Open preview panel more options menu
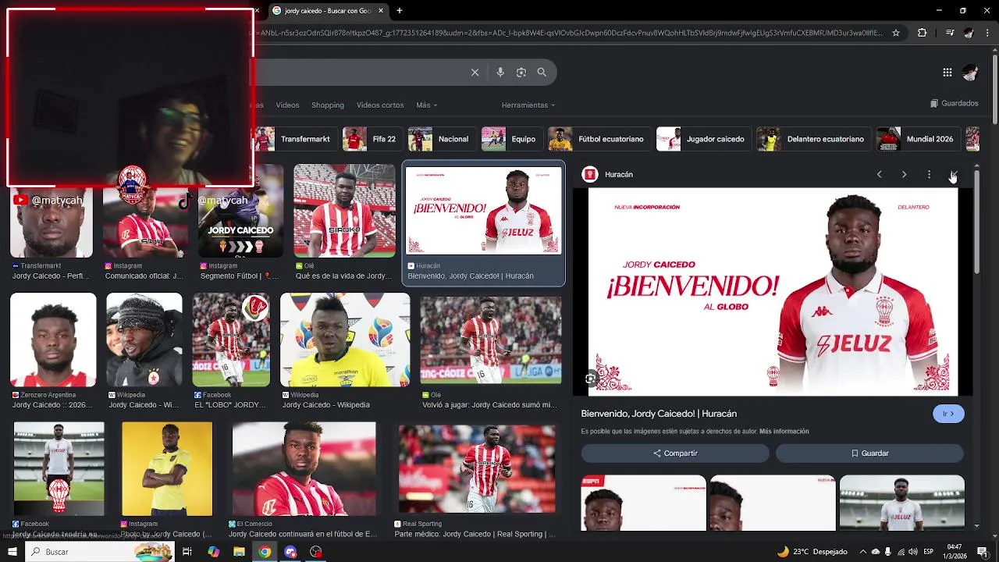Viewport: 999px width, 562px height. (929, 174)
